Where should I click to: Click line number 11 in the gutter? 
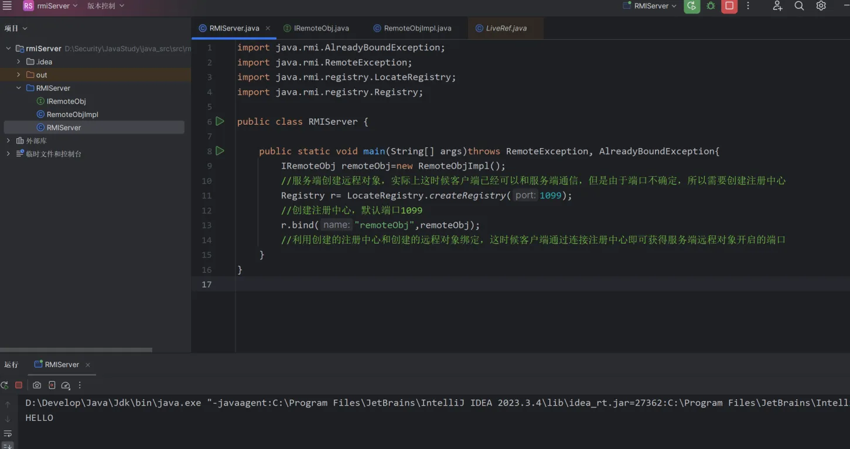coord(206,196)
